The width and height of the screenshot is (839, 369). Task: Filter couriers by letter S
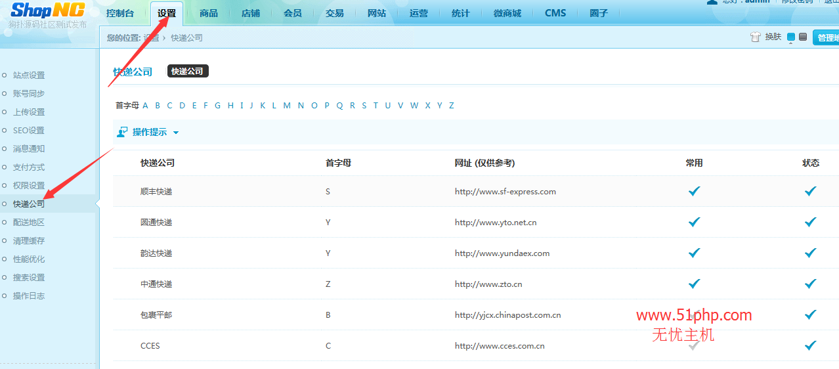point(364,106)
